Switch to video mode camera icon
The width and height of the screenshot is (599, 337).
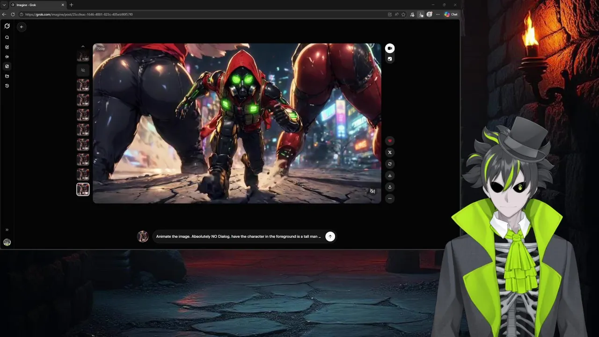[x=390, y=48]
